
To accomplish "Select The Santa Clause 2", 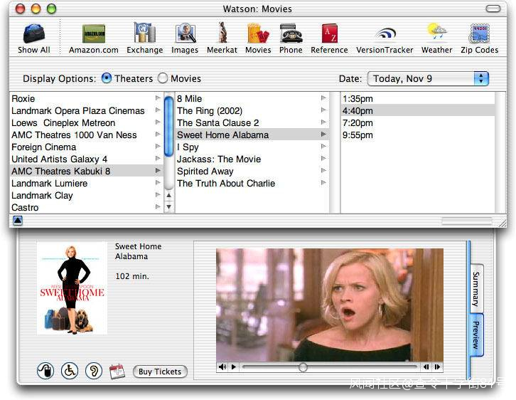I will (252, 123).
